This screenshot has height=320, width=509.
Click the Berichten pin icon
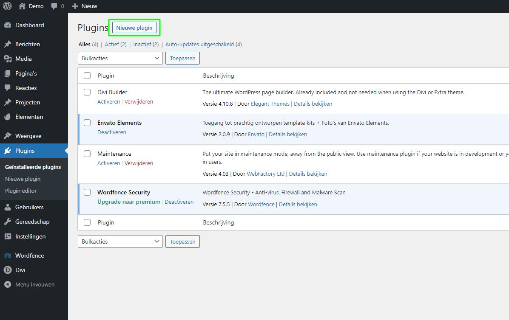coord(8,45)
